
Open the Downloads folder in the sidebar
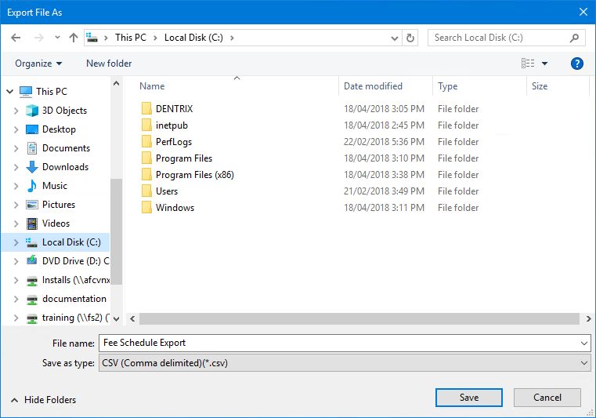(65, 167)
